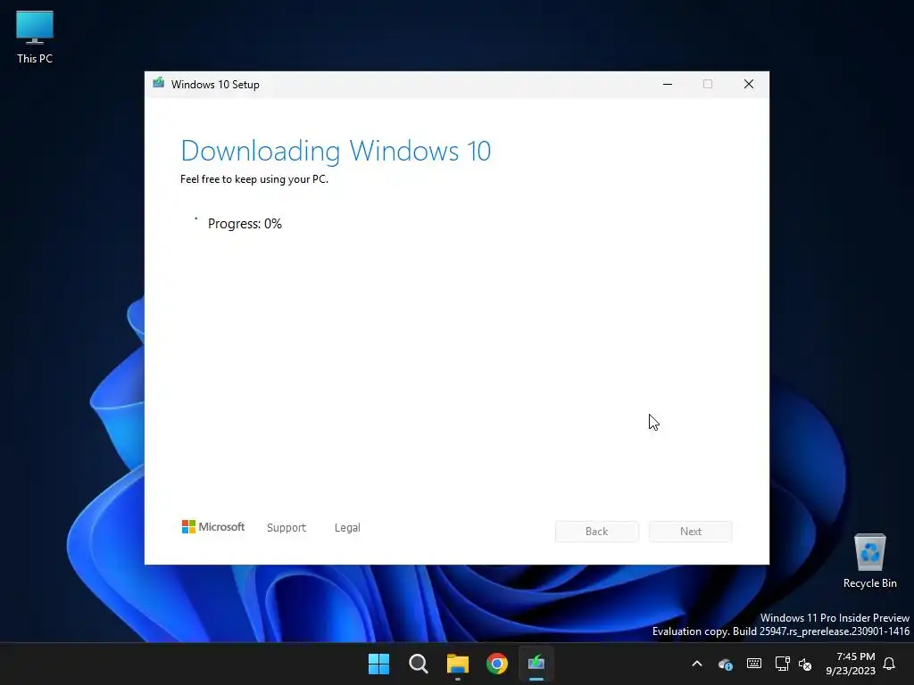Open Google Chrome from the taskbar
This screenshot has height=685, width=914.
497,664
